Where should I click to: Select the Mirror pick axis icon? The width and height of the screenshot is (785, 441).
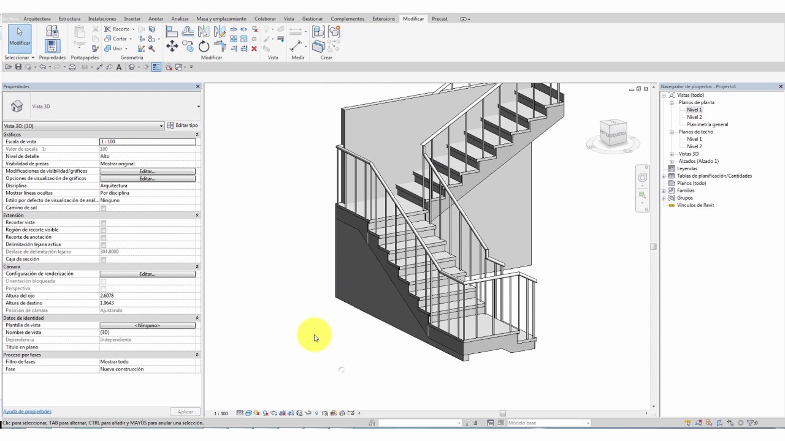coord(204,31)
